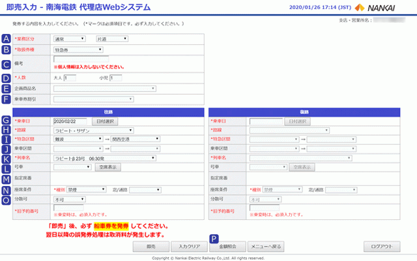Click the 復路 空席表示 button
Image resolution: width=417 pixels, height=261 pixels.
[x=302, y=167]
